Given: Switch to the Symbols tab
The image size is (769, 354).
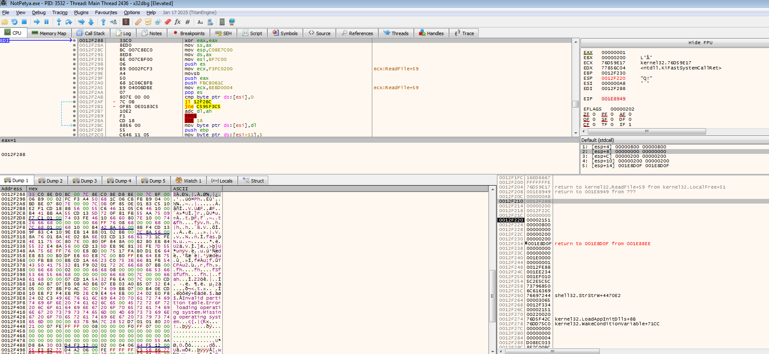Looking at the screenshot, I should [285, 33].
